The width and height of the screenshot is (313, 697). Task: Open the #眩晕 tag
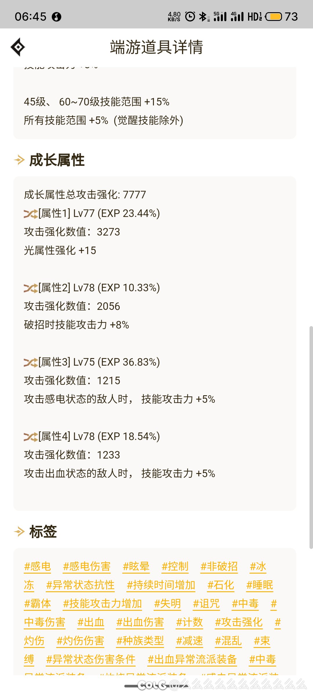136,567
